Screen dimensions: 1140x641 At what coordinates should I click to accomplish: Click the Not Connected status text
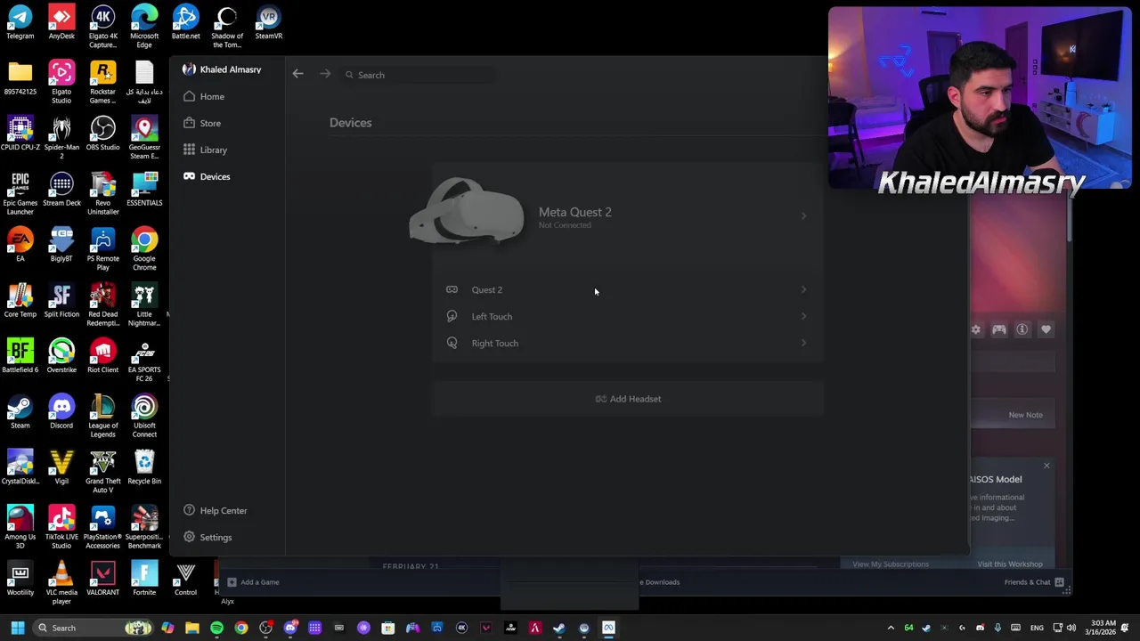(x=565, y=225)
